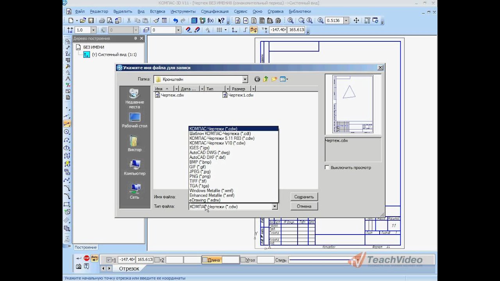Image resolution: width=500 pixels, height=281 pixels.
Task: Click the Redo arrow icon
Action: (183, 21)
